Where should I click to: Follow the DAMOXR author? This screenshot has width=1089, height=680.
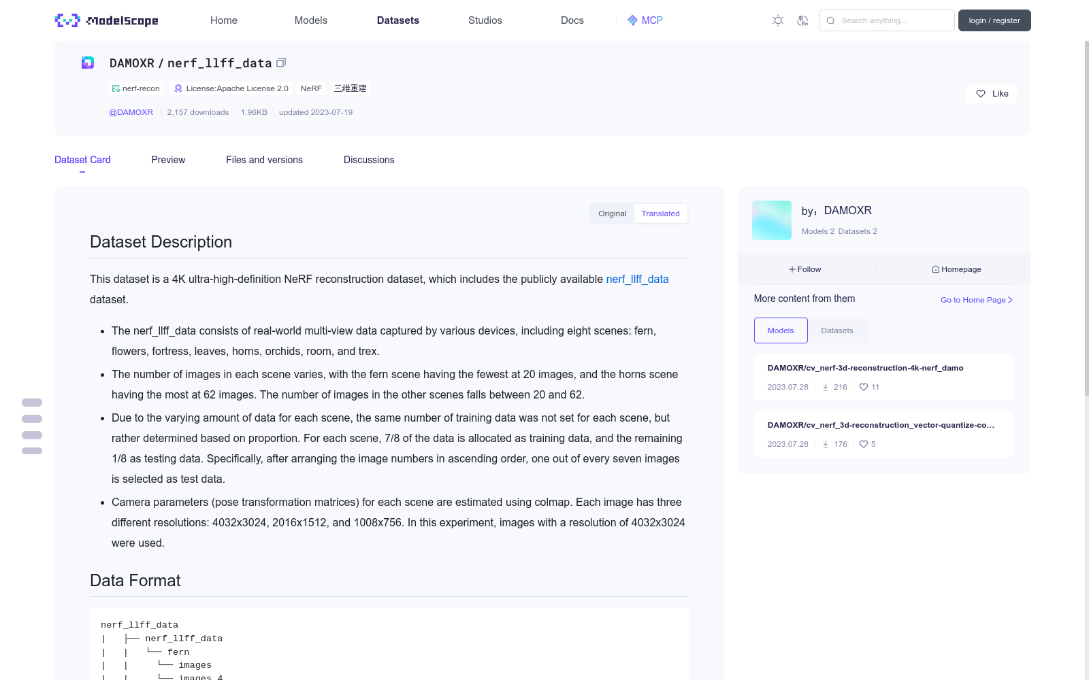click(805, 269)
